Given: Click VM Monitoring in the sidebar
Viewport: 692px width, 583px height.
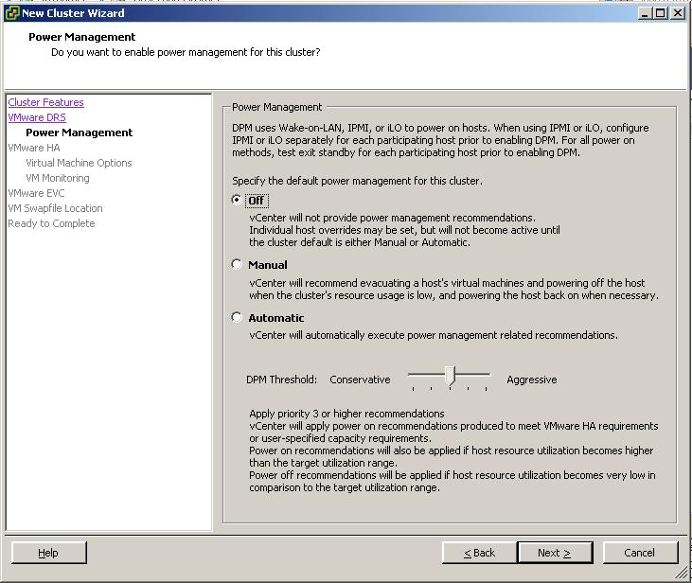Looking at the screenshot, I should coord(58,178).
